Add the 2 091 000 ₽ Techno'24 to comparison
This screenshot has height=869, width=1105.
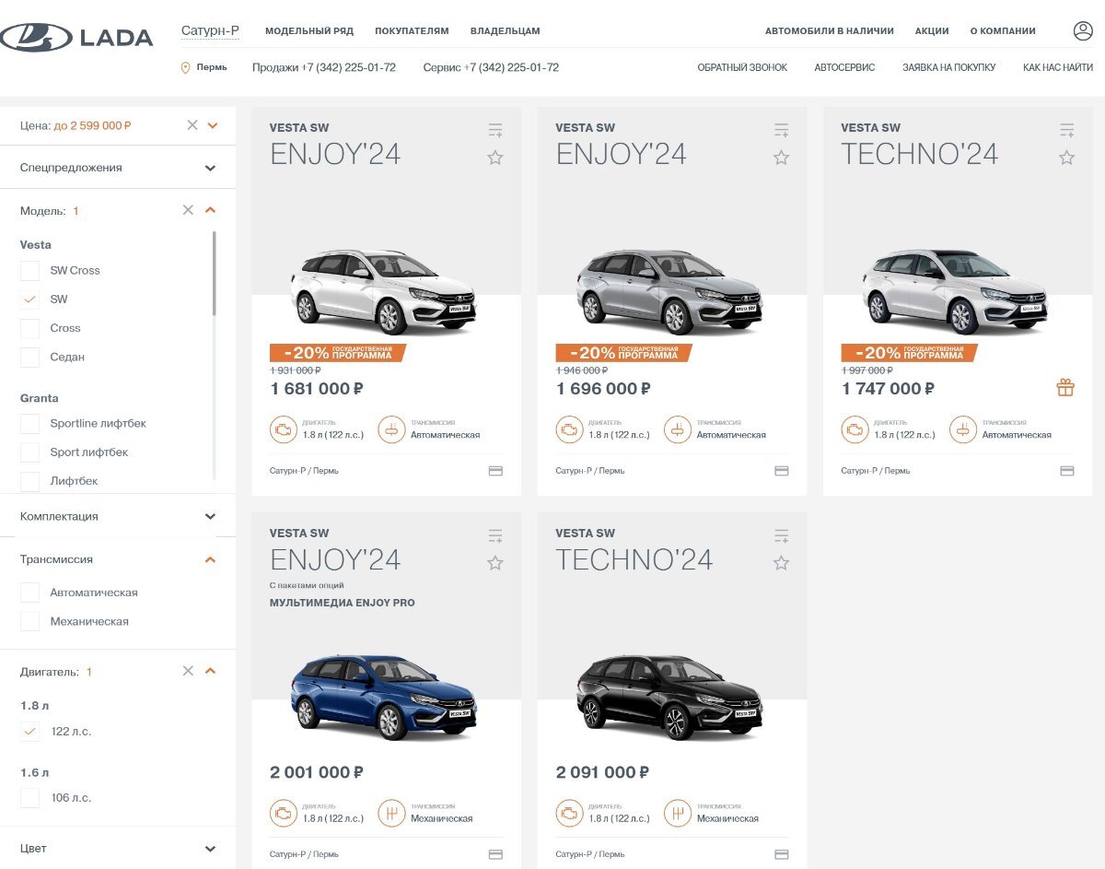click(782, 536)
